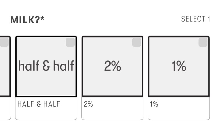The width and height of the screenshot is (221, 133).
Task: Click the SELECT 1 hint text
Action: coord(196,19)
